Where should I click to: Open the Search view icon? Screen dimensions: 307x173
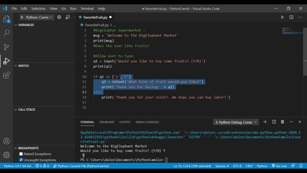pos(7,33)
